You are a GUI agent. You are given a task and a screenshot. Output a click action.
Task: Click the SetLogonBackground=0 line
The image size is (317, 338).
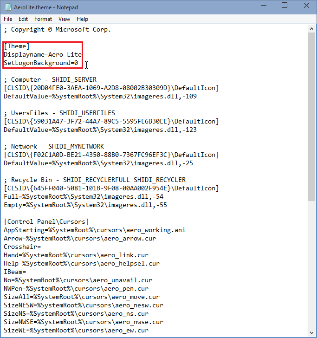click(x=41, y=63)
